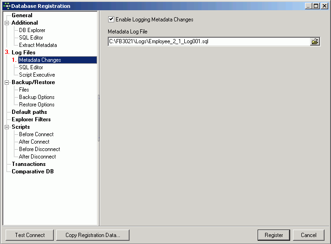Select the General tree item
The width and height of the screenshot is (331, 244).
[22, 15]
